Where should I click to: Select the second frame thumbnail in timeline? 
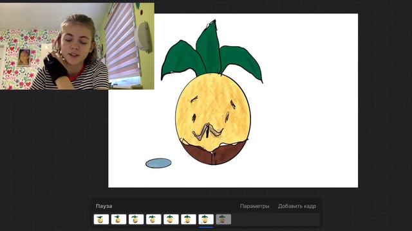[x=118, y=219]
